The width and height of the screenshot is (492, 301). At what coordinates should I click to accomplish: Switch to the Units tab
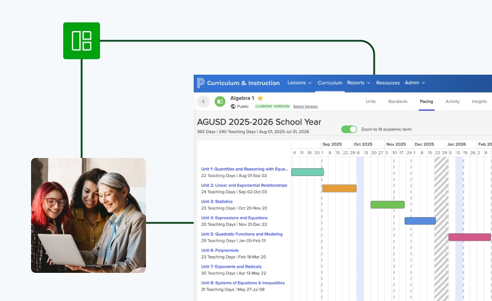pyautogui.click(x=371, y=101)
